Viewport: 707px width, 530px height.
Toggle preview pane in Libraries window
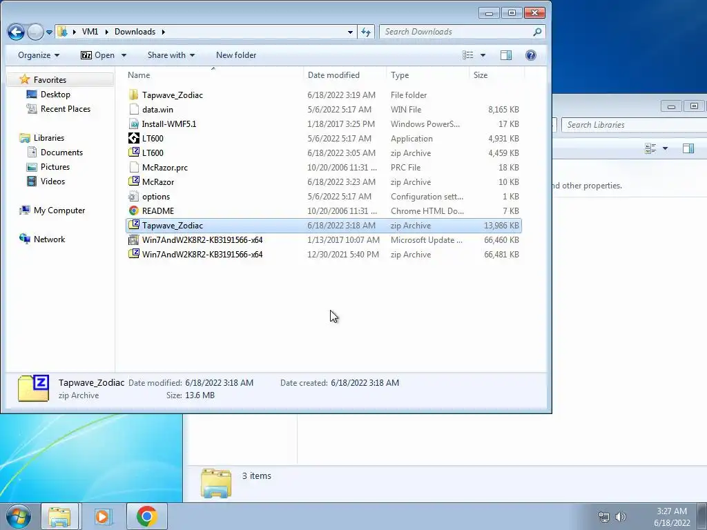688,148
